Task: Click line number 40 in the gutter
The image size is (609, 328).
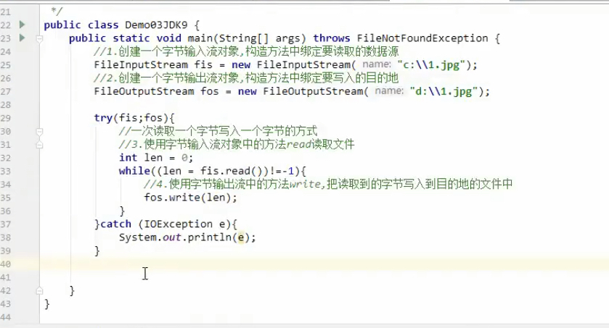Action: click(x=5, y=264)
